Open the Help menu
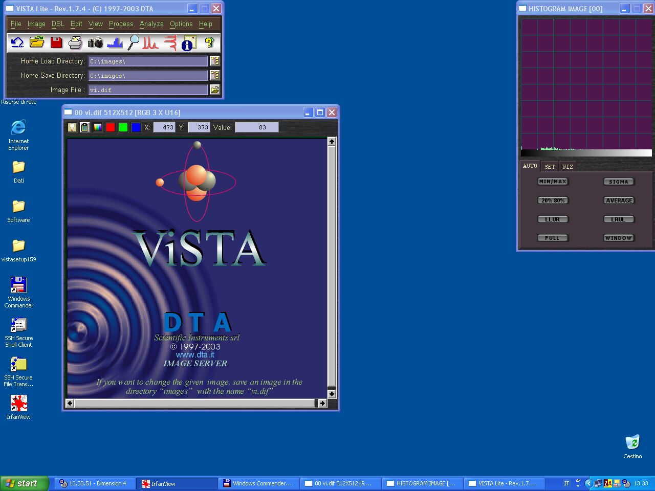This screenshot has height=491, width=655. (x=206, y=24)
